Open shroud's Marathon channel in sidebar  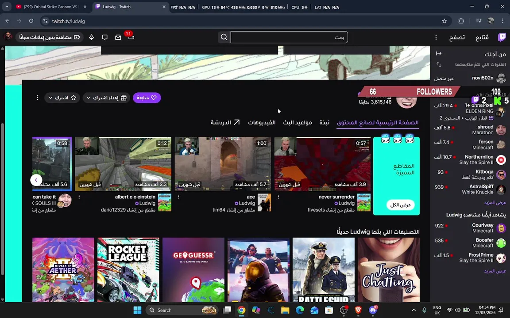pyautogui.click(x=470, y=130)
